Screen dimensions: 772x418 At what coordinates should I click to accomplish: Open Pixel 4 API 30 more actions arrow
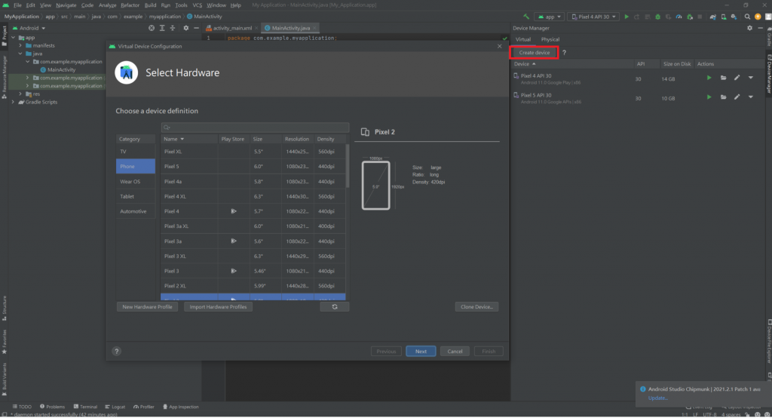751,78
